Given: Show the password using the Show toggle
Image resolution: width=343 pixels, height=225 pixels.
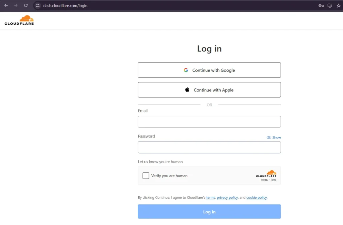Looking at the screenshot, I should tap(276, 137).
